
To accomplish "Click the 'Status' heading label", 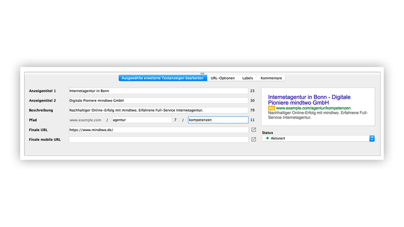I will 267,133.
